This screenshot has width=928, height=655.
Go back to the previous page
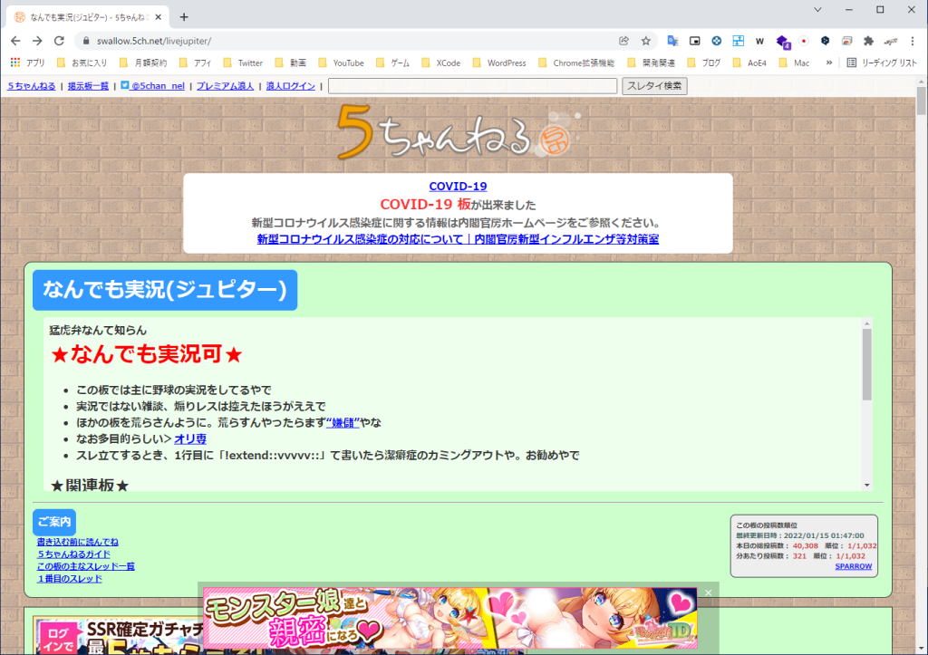pyautogui.click(x=16, y=41)
